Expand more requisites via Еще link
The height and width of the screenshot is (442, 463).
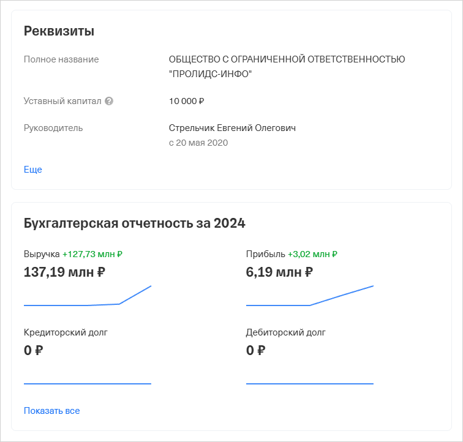point(33,170)
